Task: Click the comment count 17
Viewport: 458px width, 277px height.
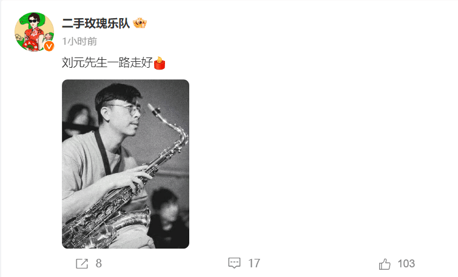Action: pos(254,263)
